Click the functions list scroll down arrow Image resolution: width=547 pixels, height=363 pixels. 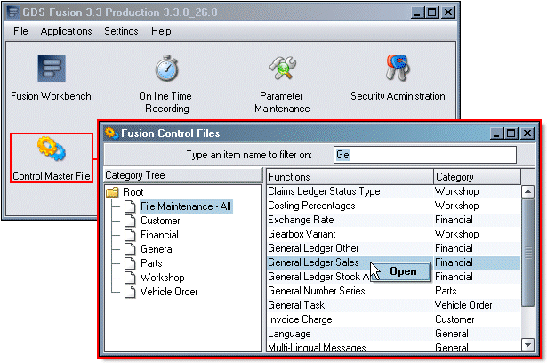(x=527, y=345)
